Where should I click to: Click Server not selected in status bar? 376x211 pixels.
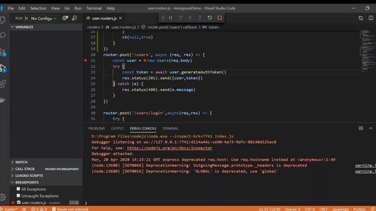(x=70, y=209)
